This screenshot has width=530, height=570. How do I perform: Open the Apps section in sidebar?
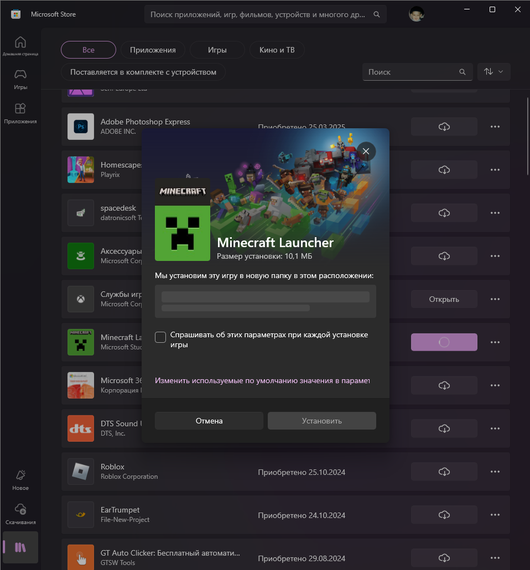(20, 113)
